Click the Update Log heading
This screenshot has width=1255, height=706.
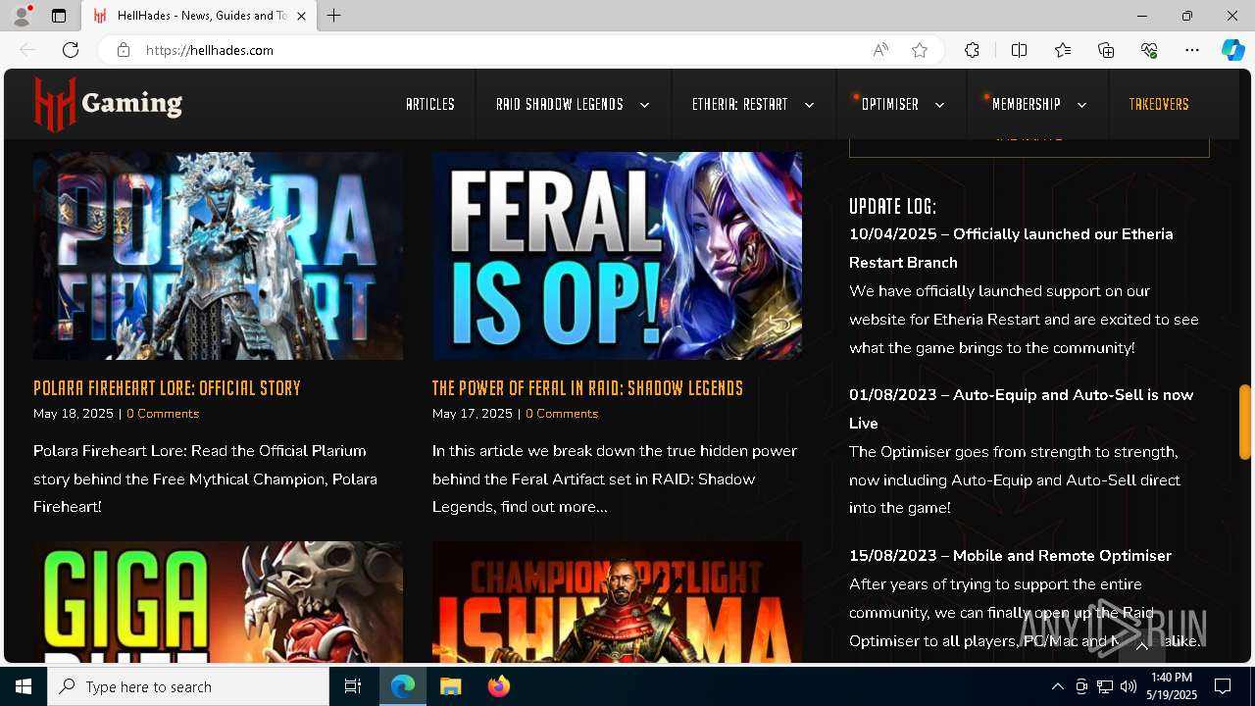[x=892, y=206]
